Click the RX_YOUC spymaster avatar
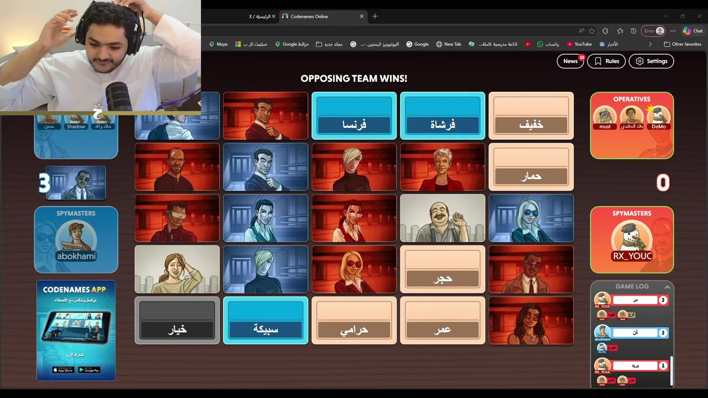708x398 pixels. click(632, 241)
